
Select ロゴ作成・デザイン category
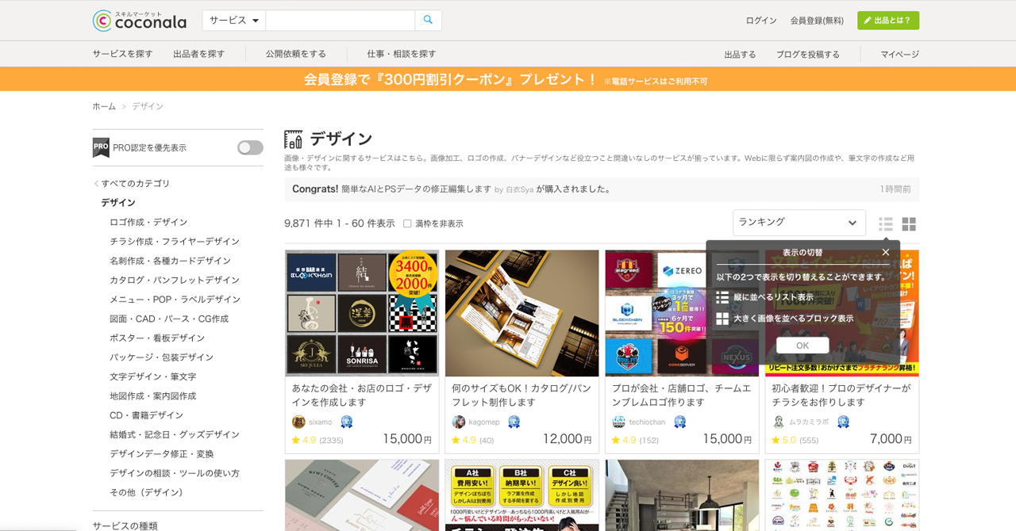click(148, 222)
